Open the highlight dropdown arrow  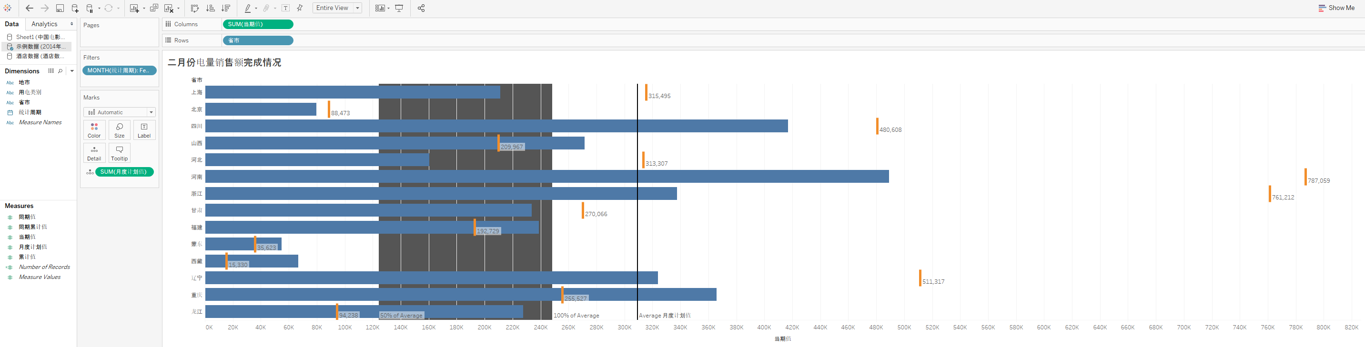point(256,8)
